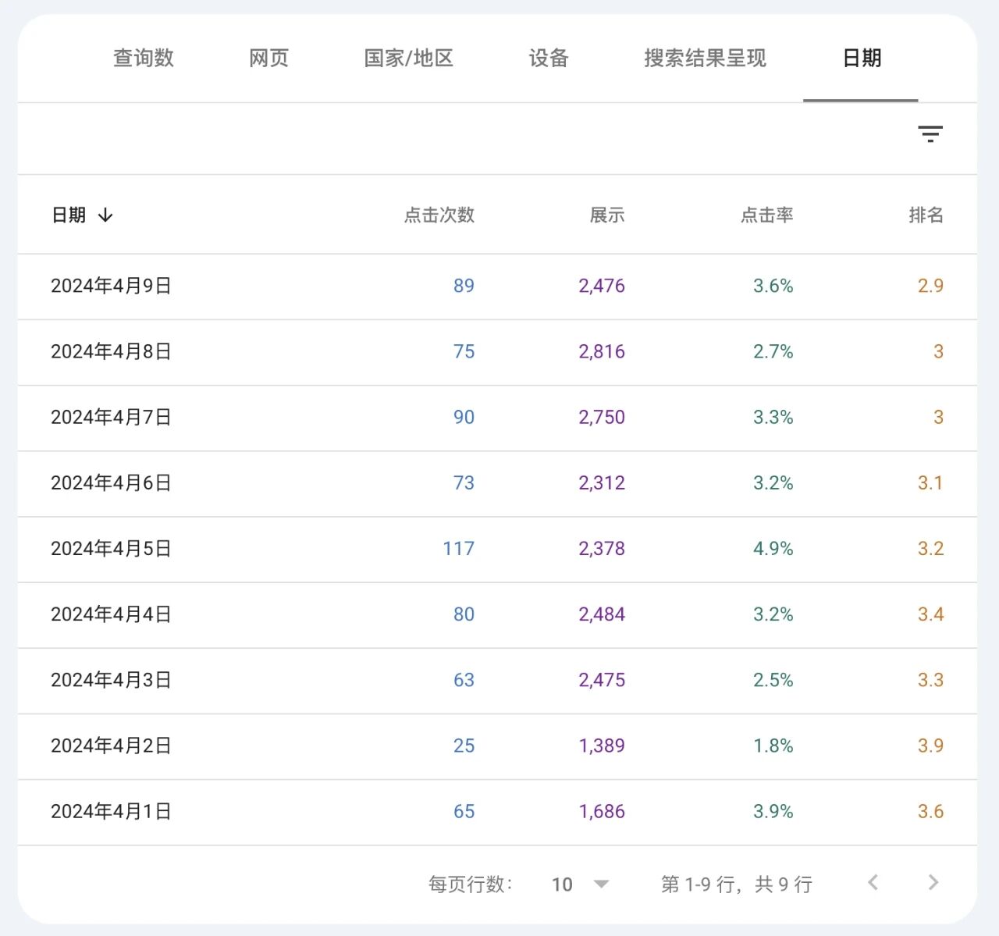999x936 pixels.
Task: Click pagination text 第 1-9 行，共 9 行
Action: 737,884
